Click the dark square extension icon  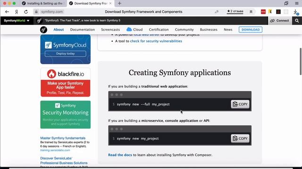click(278, 12)
